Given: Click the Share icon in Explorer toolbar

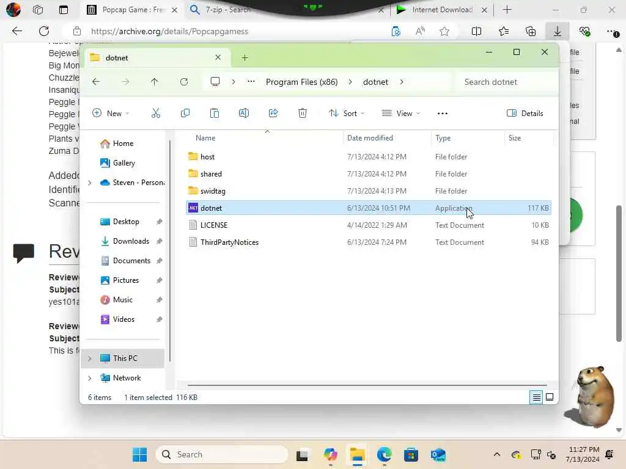Looking at the screenshot, I should (x=273, y=113).
